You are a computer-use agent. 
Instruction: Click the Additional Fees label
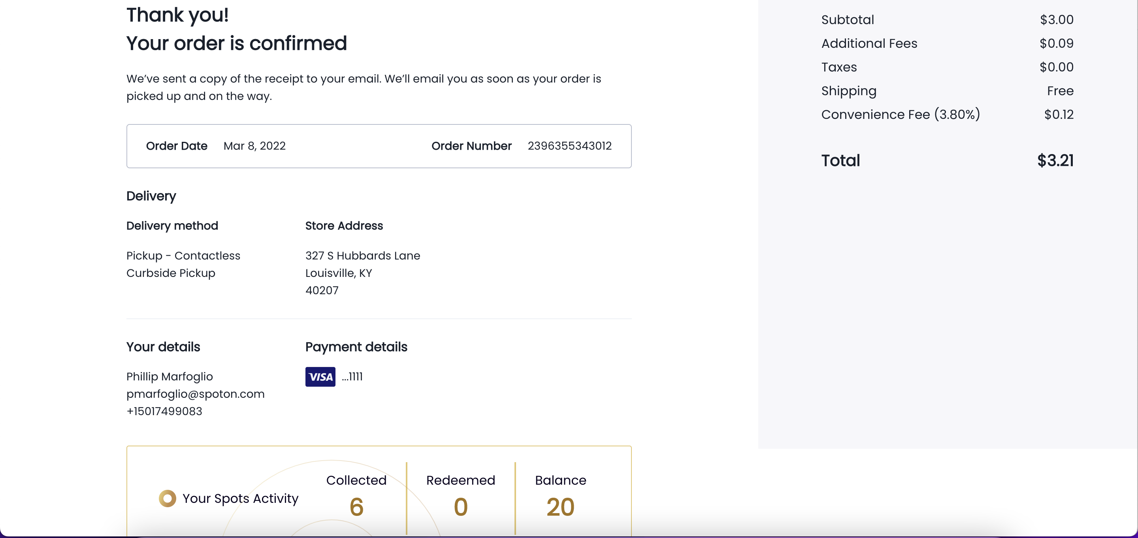(x=869, y=43)
